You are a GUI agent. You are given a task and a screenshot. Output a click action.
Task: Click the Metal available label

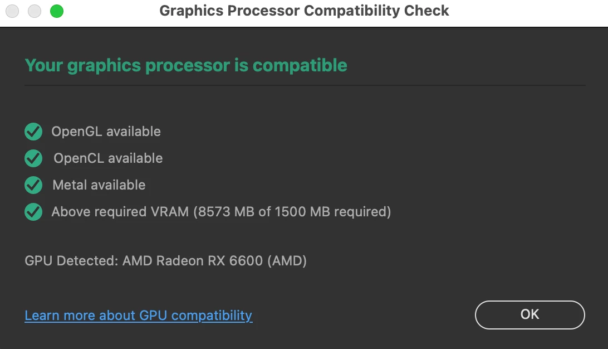(99, 185)
